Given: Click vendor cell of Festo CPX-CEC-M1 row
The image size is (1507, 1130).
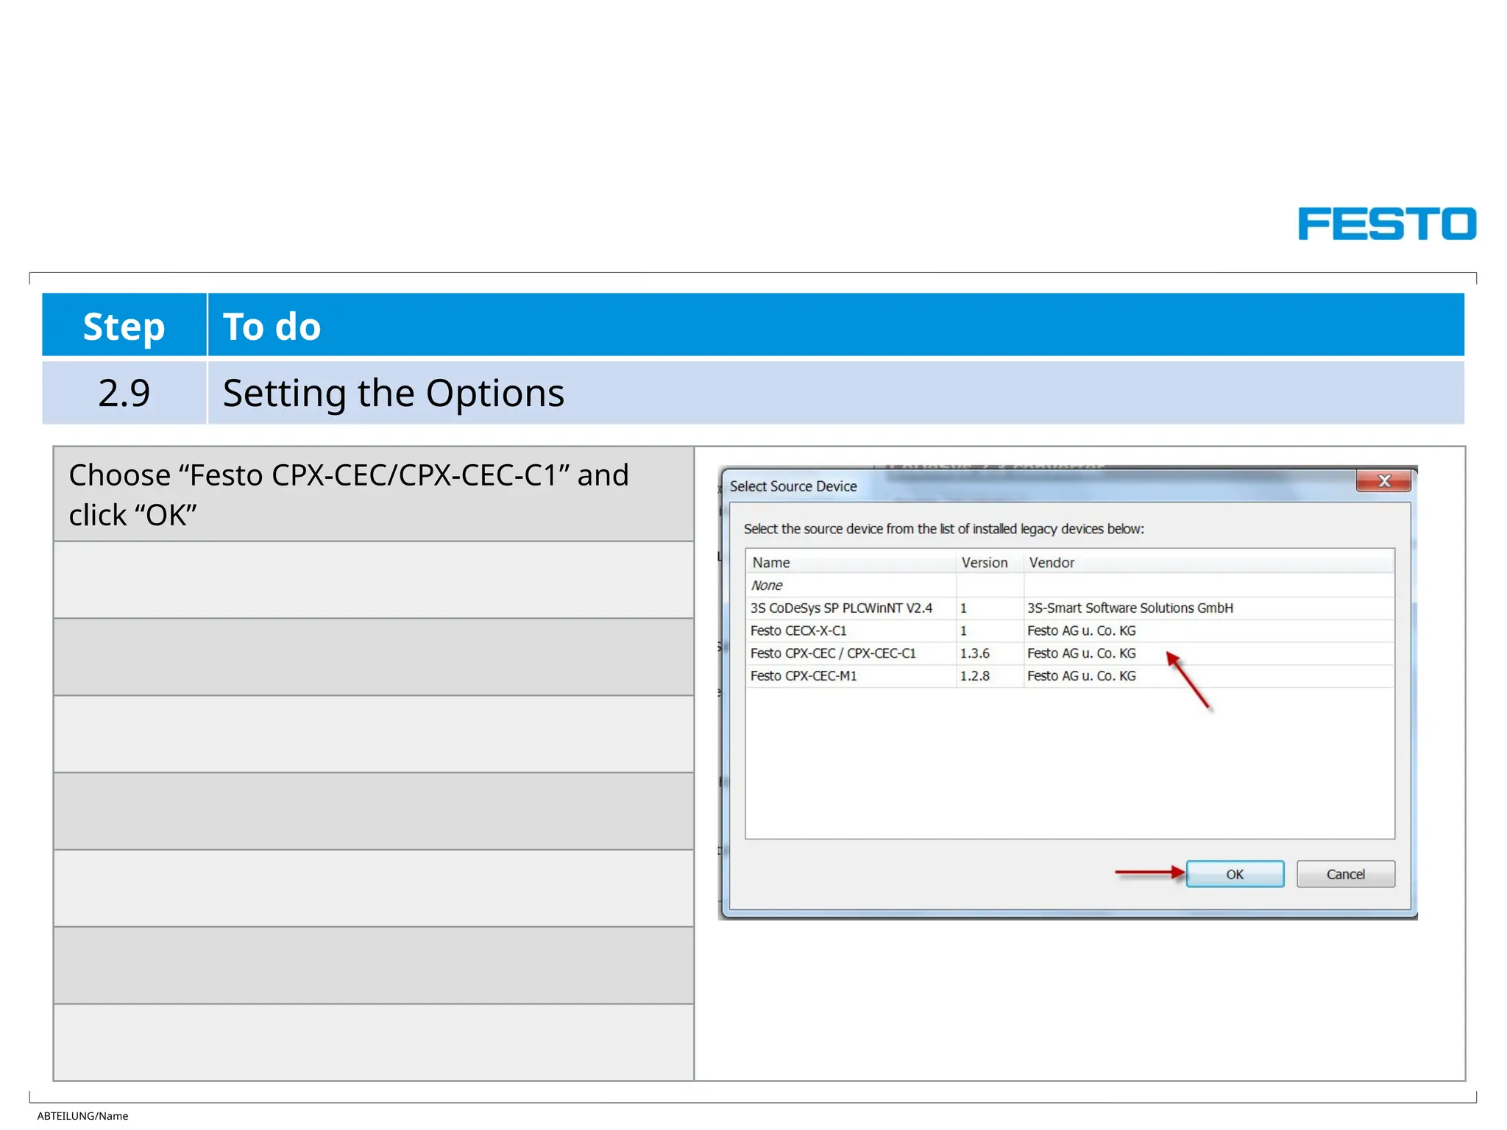Looking at the screenshot, I should point(1208,676).
